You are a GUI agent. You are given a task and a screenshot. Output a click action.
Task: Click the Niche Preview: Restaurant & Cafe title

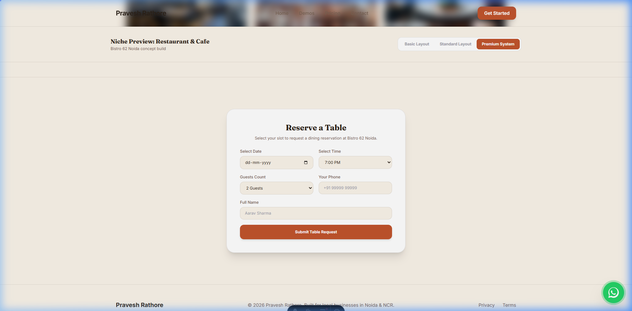click(160, 41)
